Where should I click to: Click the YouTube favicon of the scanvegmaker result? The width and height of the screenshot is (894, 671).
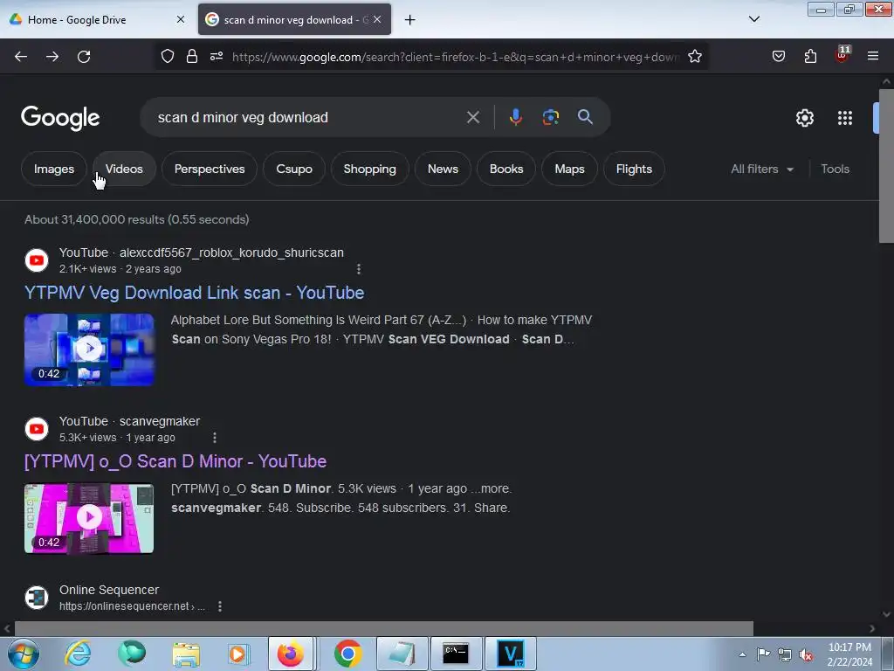37,429
